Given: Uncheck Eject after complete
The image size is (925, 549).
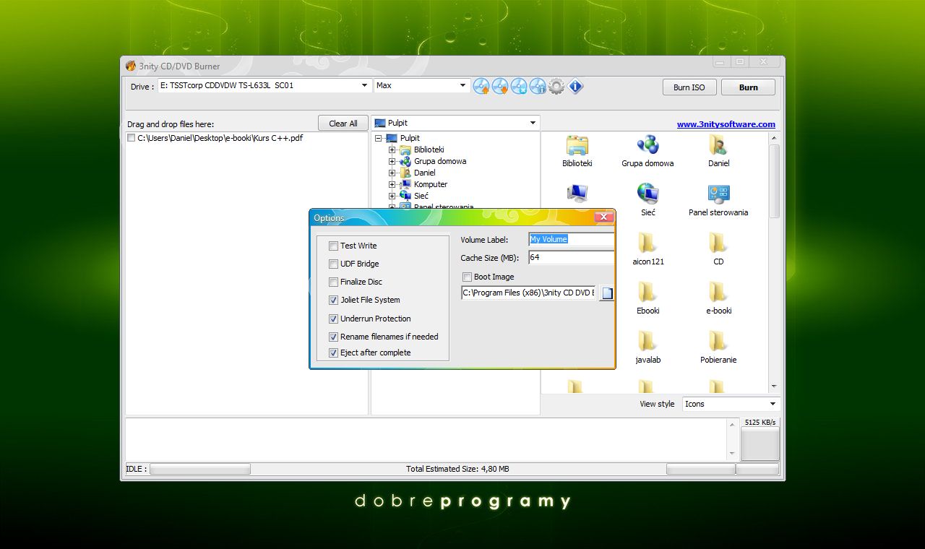Looking at the screenshot, I should (x=333, y=353).
